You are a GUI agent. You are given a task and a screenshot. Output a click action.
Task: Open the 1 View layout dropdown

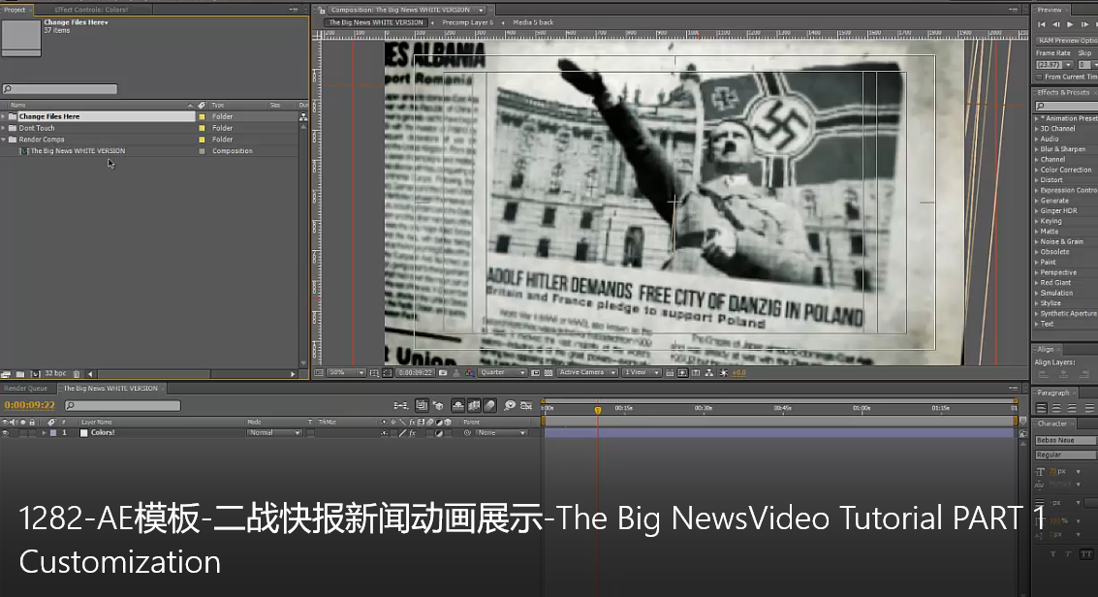[x=643, y=373]
